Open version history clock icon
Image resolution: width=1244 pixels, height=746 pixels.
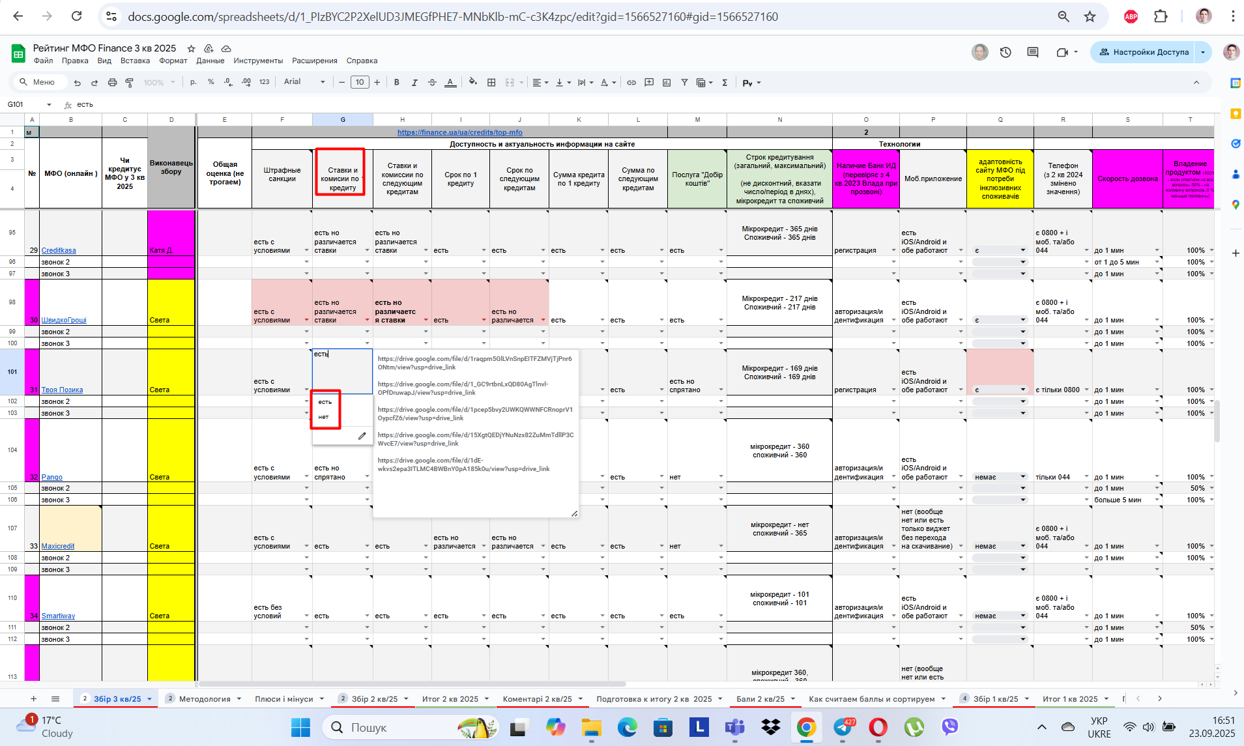[x=1005, y=52]
